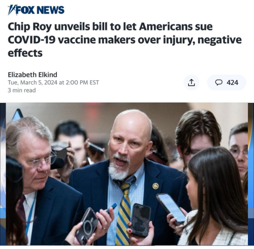Click the blue triangle at the photo's corner
Viewport: 254px width, 249px height.
click(18, 114)
